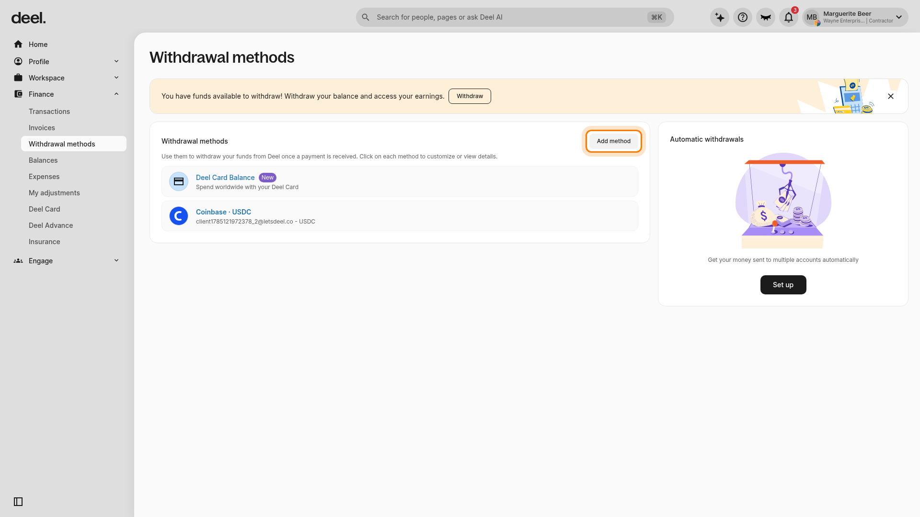920x517 pixels.
Task: Click the search magnifier icon
Action: [x=366, y=17]
